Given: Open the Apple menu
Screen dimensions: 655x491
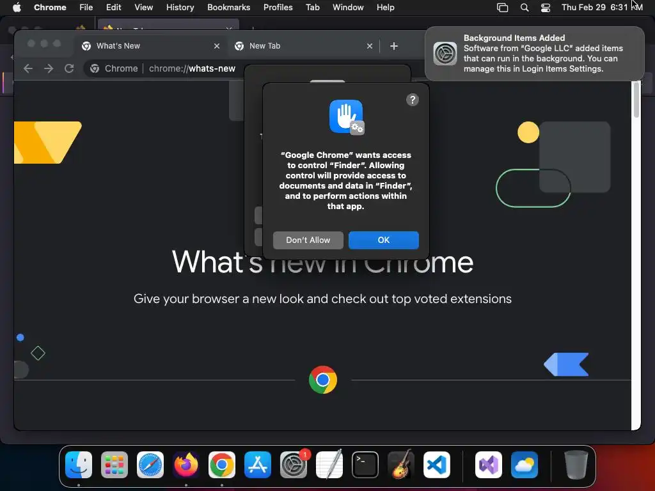Looking at the screenshot, I should (x=17, y=7).
